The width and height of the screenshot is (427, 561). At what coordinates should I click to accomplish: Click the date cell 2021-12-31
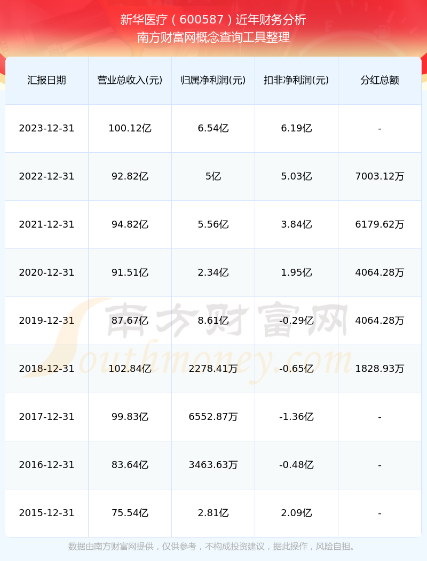click(x=47, y=225)
